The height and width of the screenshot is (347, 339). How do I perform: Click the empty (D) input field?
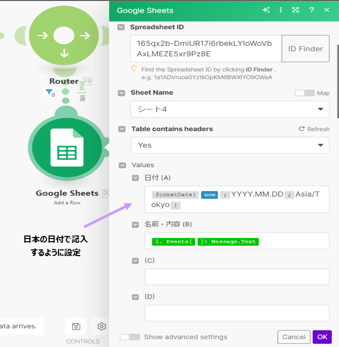coord(237,313)
